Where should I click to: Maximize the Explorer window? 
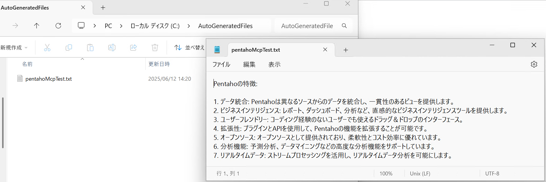click(x=327, y=4)
